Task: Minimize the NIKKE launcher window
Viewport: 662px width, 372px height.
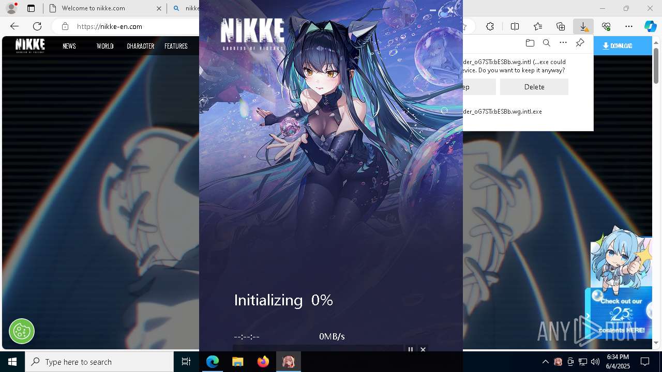Action: pos(433,10)
